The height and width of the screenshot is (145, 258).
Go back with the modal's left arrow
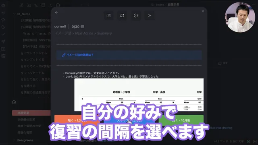(56, 12)
